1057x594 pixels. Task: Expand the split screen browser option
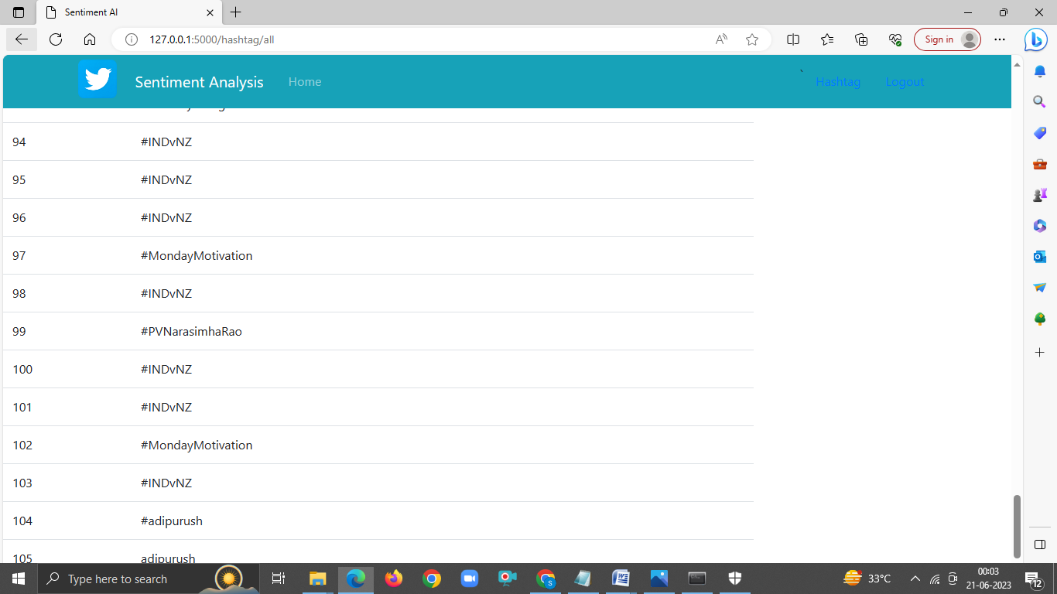coord(792,39)
